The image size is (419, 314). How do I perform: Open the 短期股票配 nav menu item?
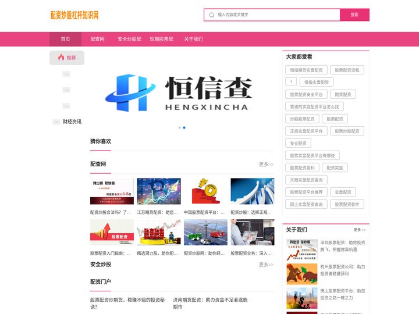pos(161,40)
